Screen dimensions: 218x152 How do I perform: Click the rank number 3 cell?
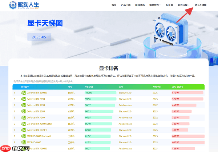pyautogui.click(x=14, y=105)
